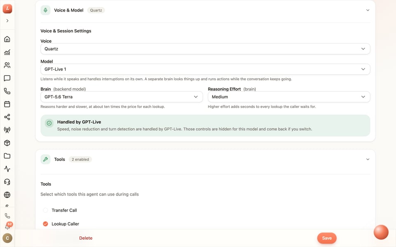Open the Reasoning Effort dropdown showing Medium

click(x=289, y=97)
